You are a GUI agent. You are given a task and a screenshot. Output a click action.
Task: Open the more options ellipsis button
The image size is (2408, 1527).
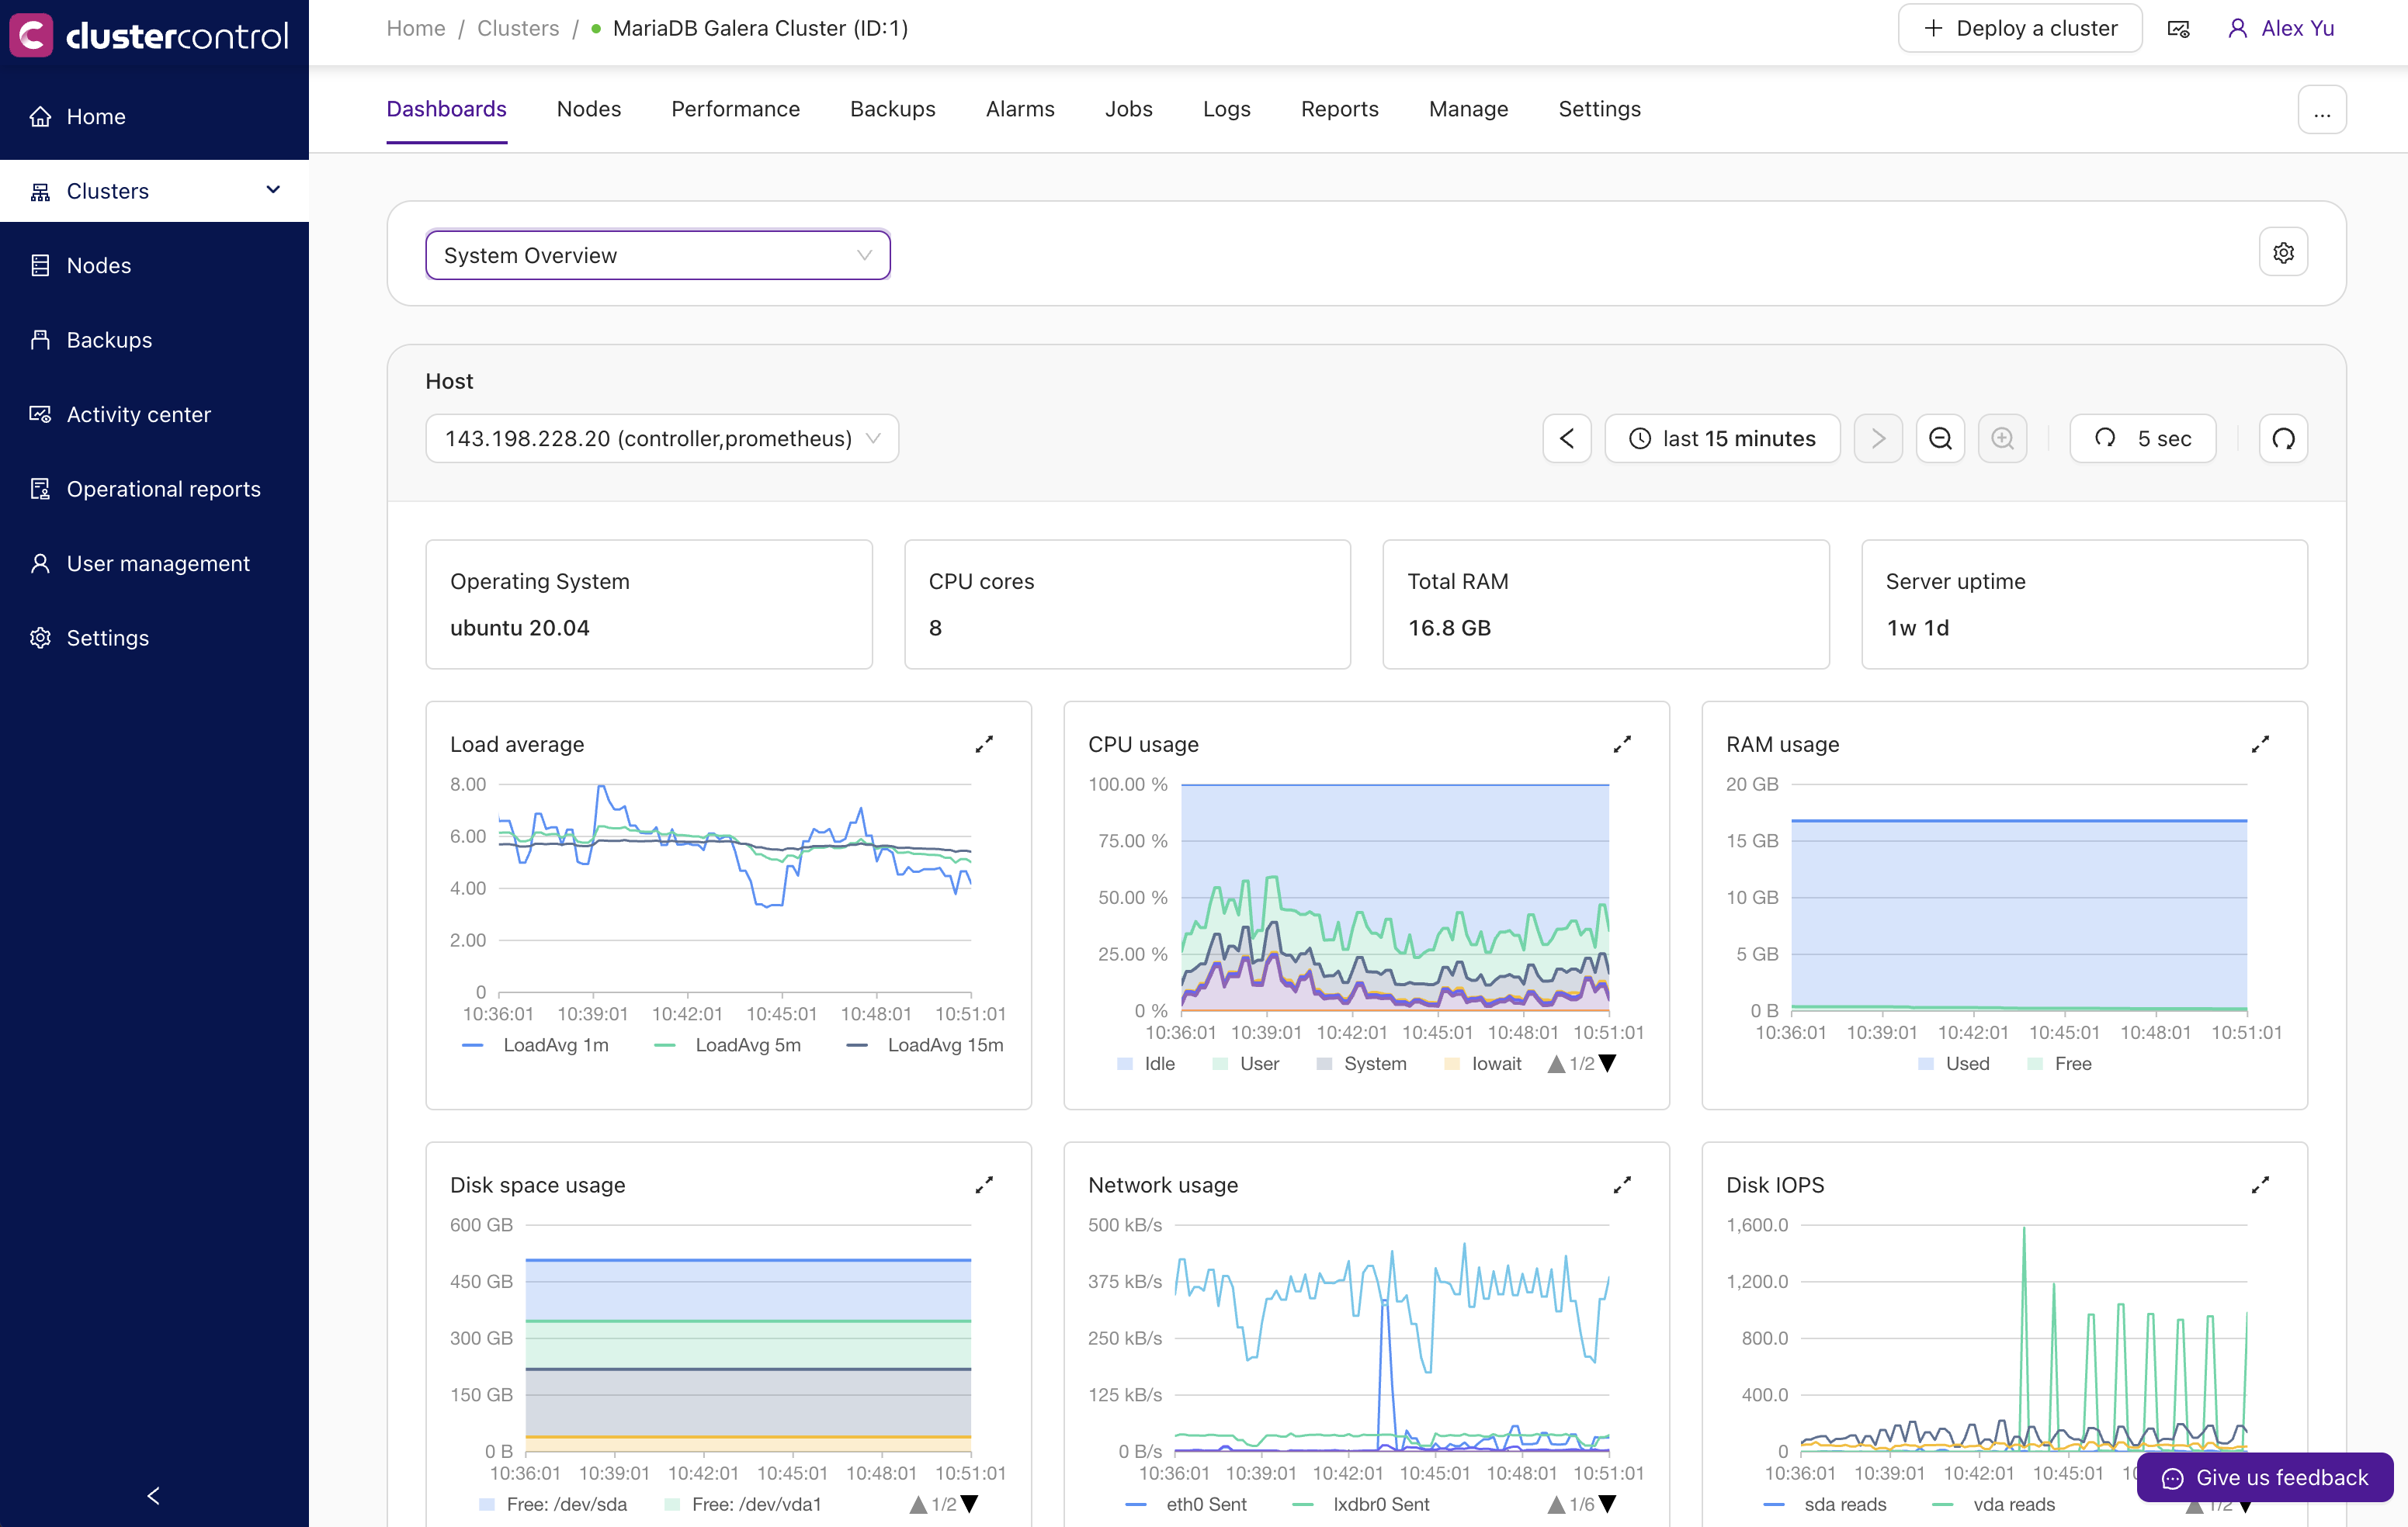tap(2322, 110)
